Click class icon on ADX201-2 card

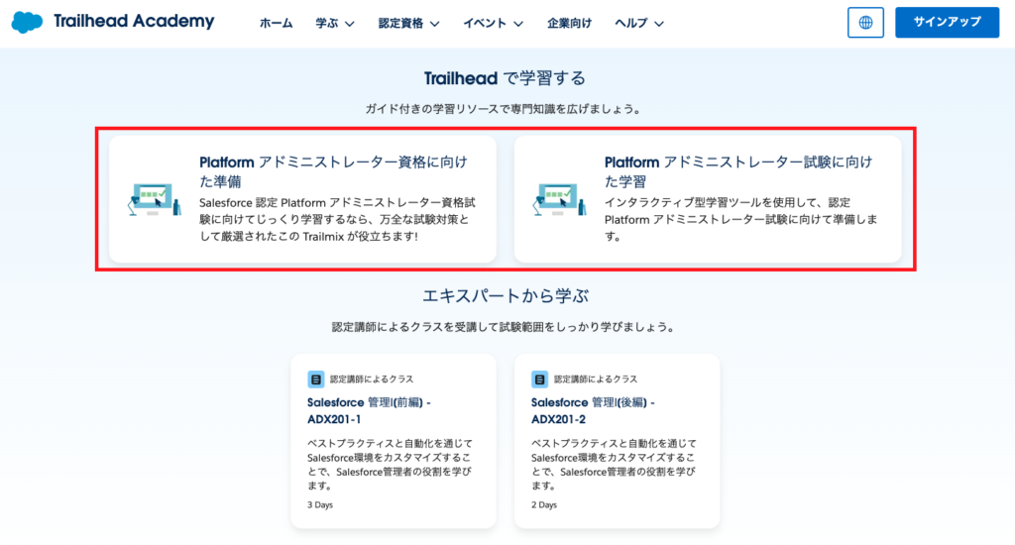[539, 380]
